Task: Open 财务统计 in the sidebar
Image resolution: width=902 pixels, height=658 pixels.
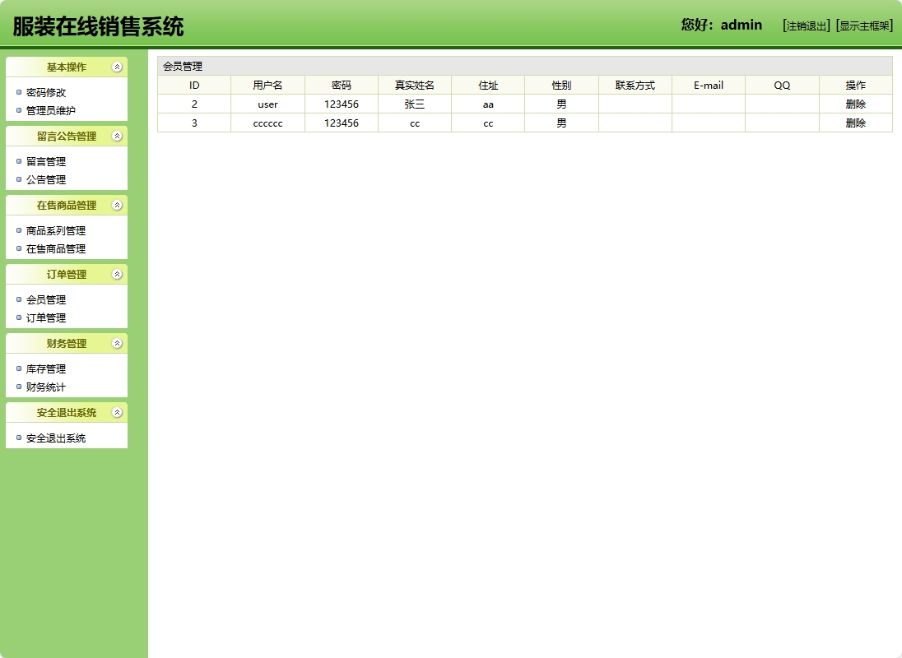Action: (x=46, y=387)
